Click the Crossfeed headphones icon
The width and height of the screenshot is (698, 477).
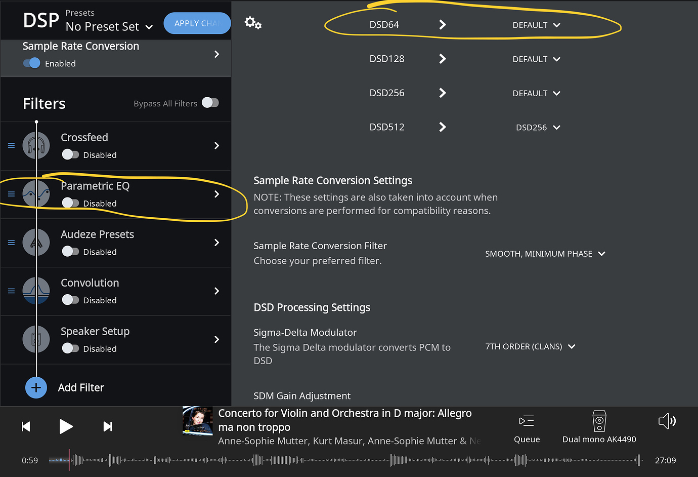click(x=36, y=146)
